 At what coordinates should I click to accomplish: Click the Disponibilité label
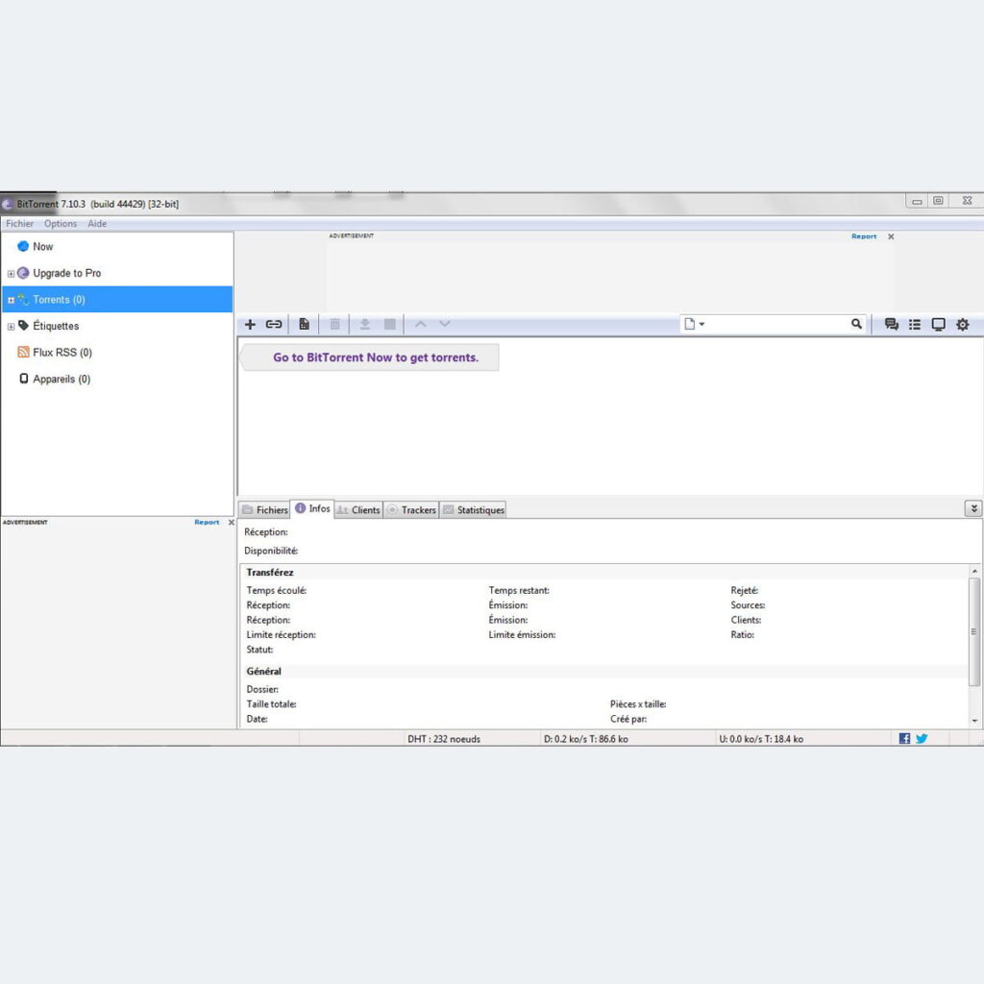tap(271, 551)
